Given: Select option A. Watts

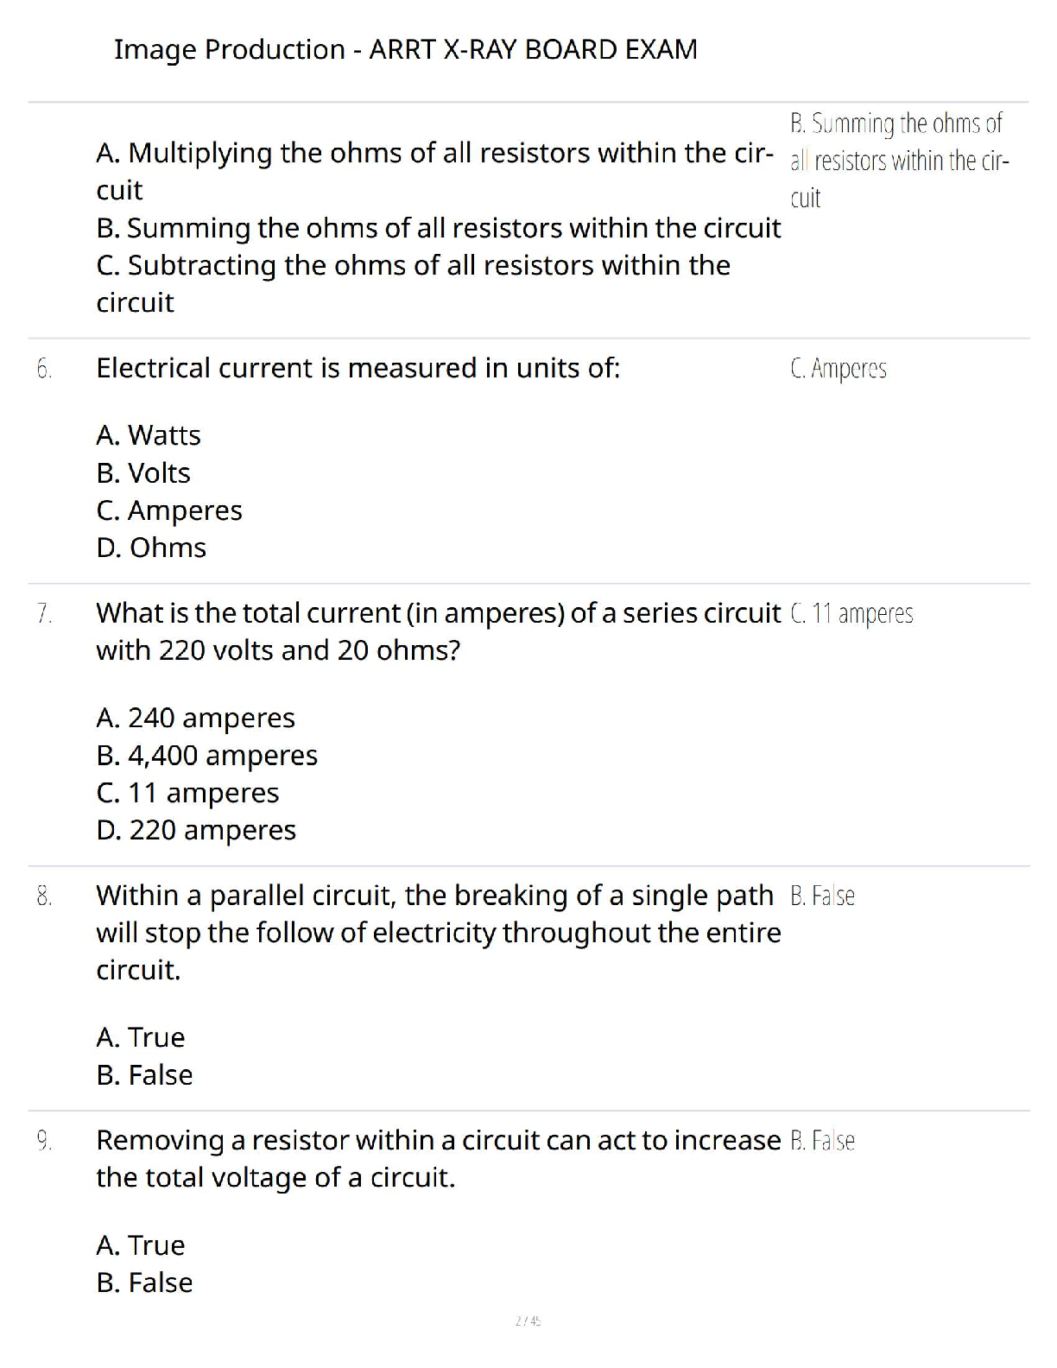Looking at the screenshot, I should tap(149, 435).
